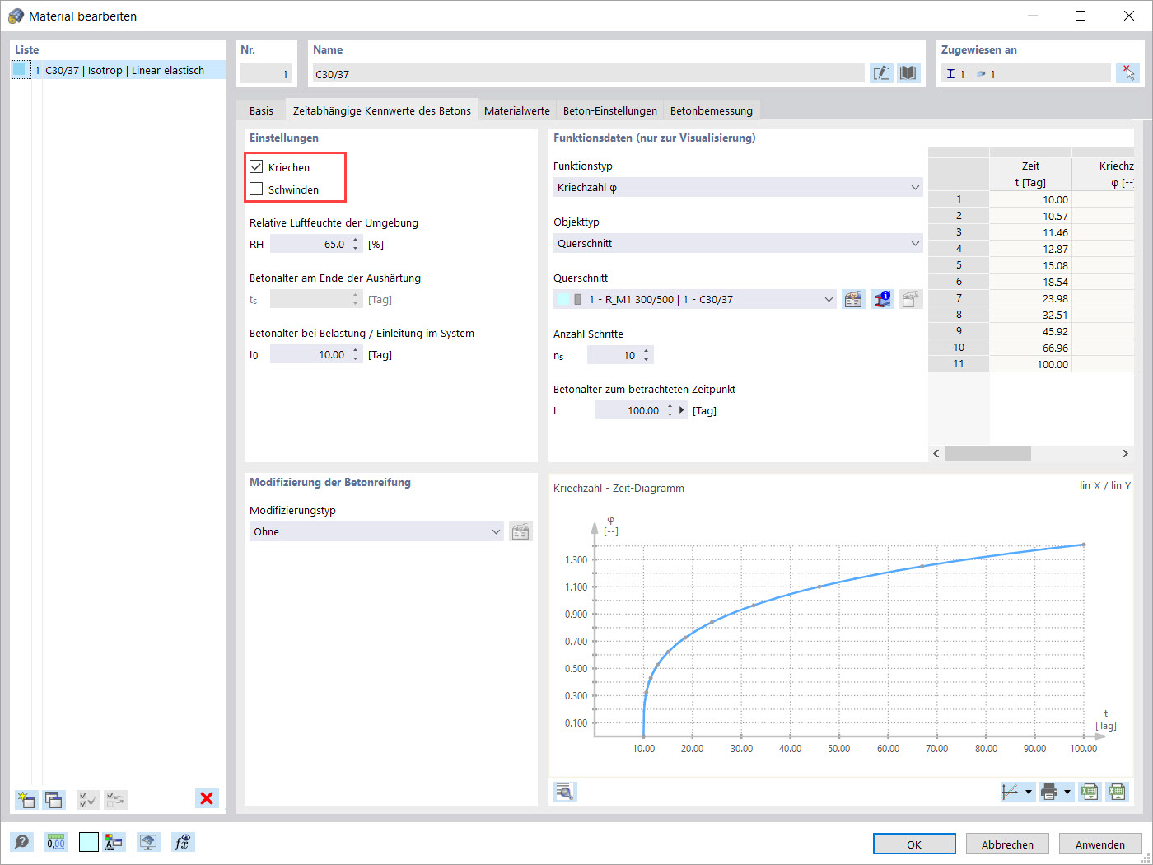Click the color swatch of material C30/37 in list

click(21, 70)
